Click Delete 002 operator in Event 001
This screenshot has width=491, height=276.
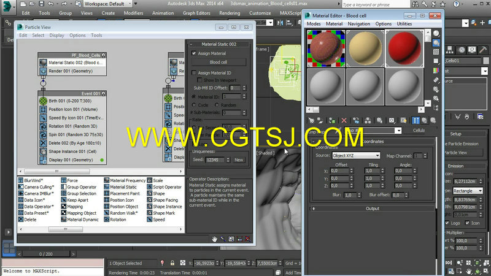point(72,143)
